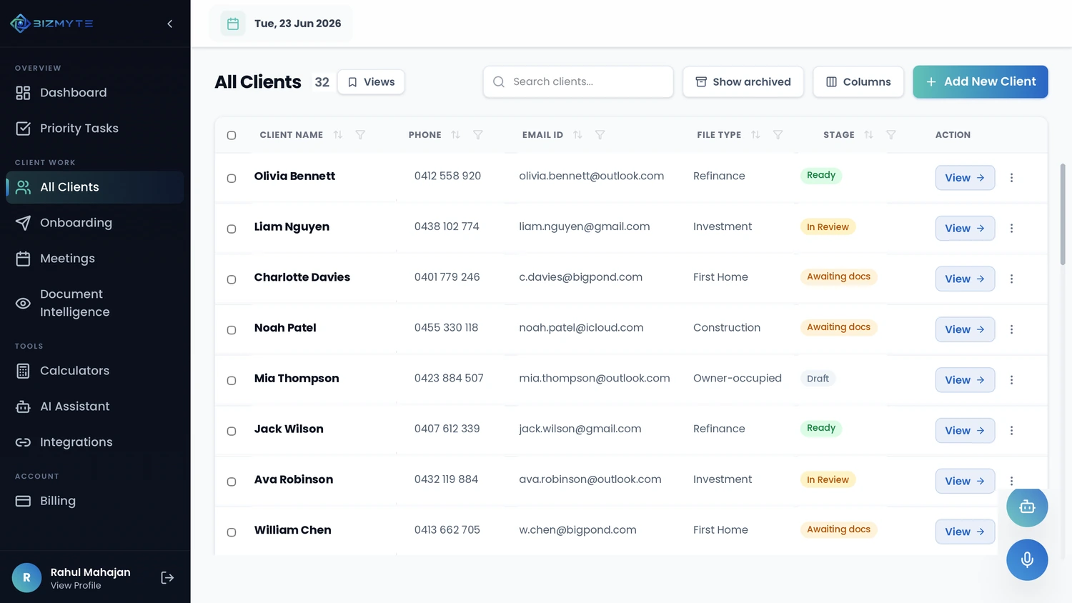The image size is (1072, 603).
Task: Open Document Intelligence
Action: 95,303
